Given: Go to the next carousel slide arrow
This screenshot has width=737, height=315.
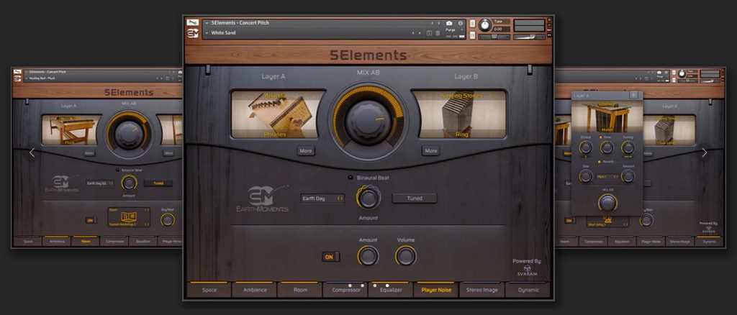Looking at the screenshot, I should point(704,152).
